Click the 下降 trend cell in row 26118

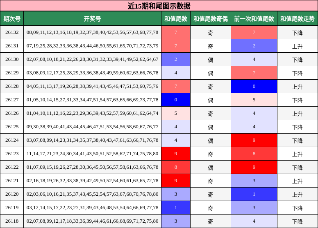tap(298, 221)
